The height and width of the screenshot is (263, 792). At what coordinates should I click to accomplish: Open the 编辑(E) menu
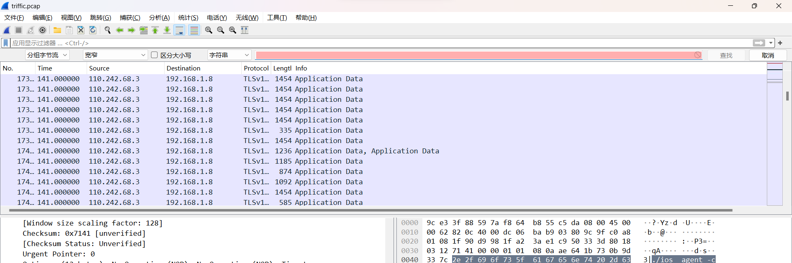pyautogui.click(x=42, y=18)
